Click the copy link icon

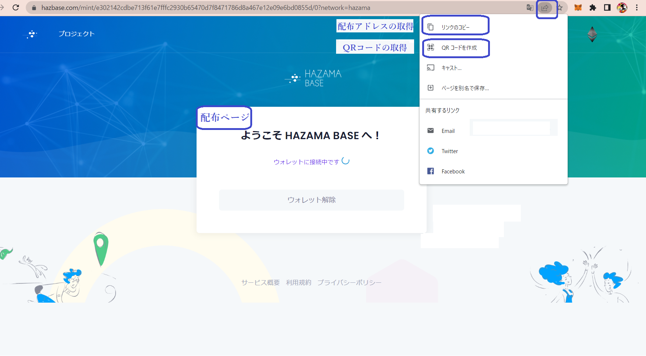430,27
